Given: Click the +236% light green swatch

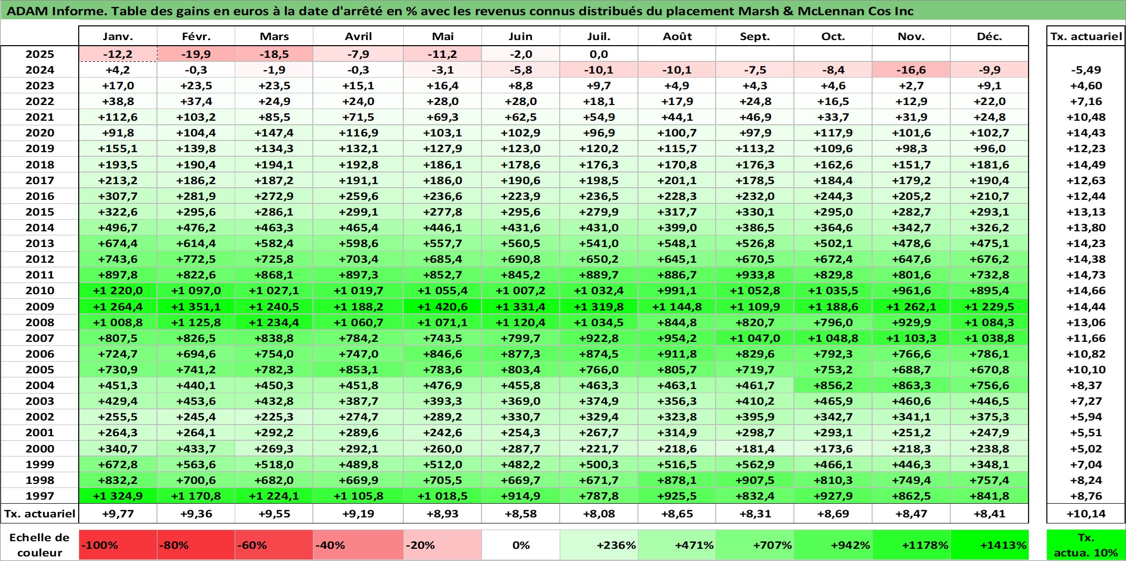Looking at the screenshot, I should coord(599,545).
